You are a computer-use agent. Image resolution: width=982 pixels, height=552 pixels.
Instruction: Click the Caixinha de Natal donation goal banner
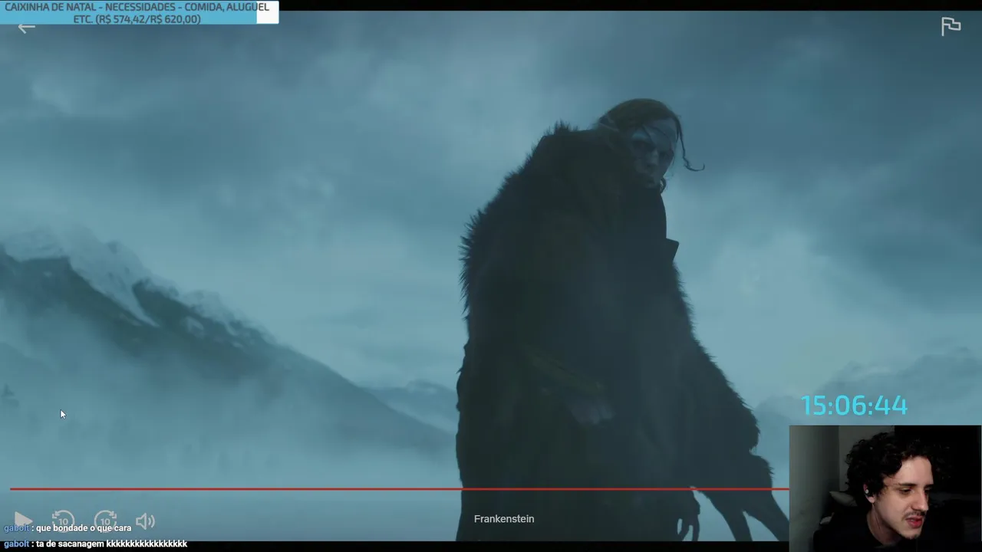[139, 12]
